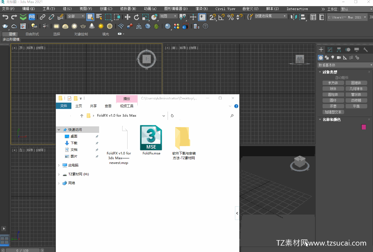373x252 pixels.
Task: Open the 创建选择集 named selection dropdown
Action: (271, 16)
